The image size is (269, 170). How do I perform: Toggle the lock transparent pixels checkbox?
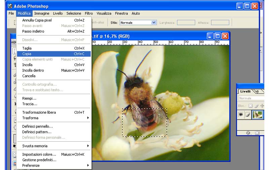tap(250, 106)
